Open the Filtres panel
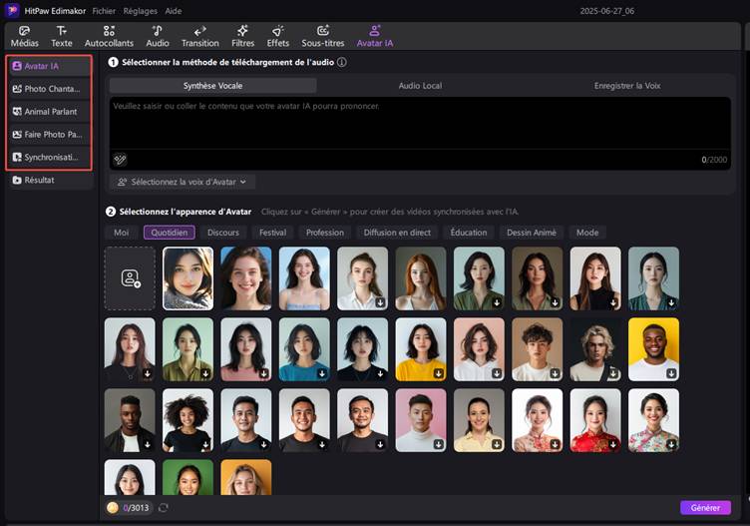 (243, 36)
